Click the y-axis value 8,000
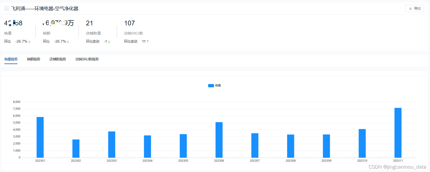This screenshot has width=430, height=172. (17, 102)
